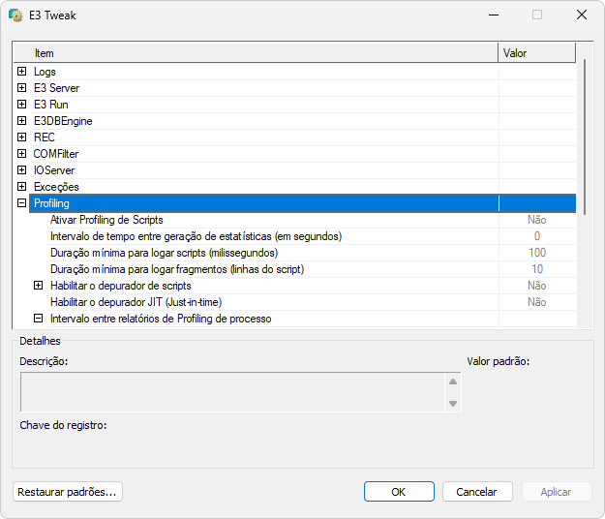Click the Restaurar padrões... button
The width and height of the screenshot is (605, 519).
[x=68, y=492]
